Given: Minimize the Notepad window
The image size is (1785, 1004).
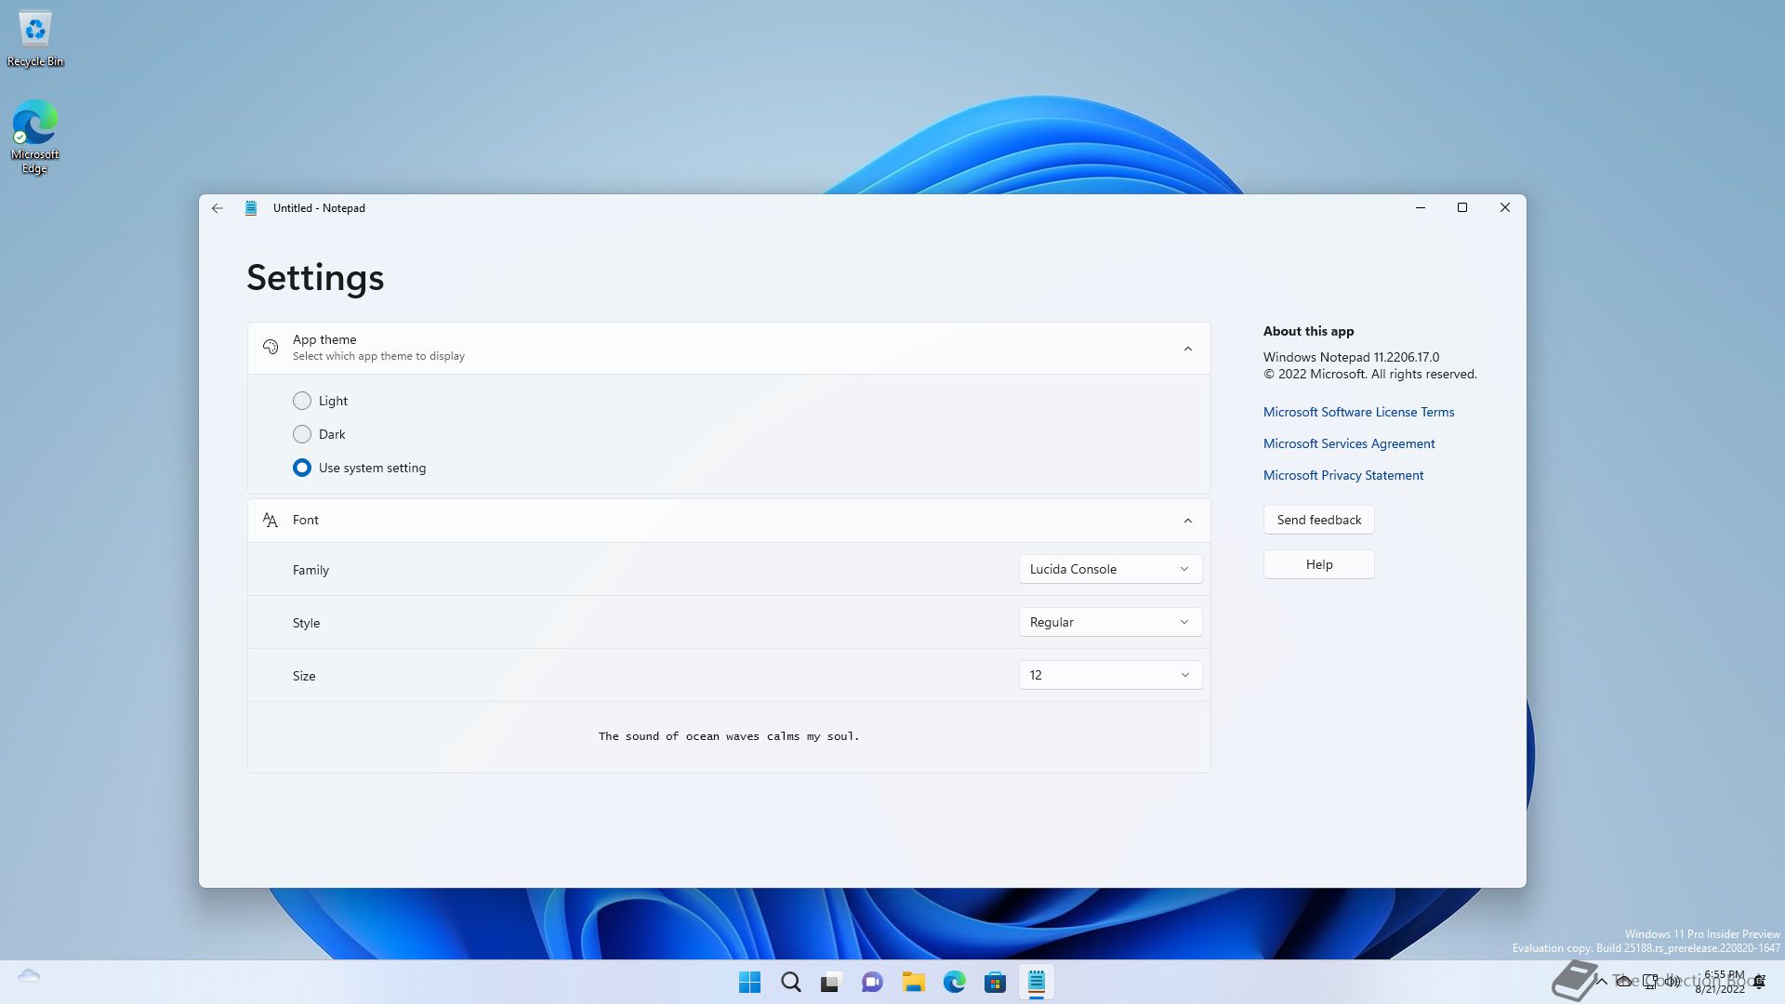Looking at the screenshot, I should click(x=1420, y=208).
